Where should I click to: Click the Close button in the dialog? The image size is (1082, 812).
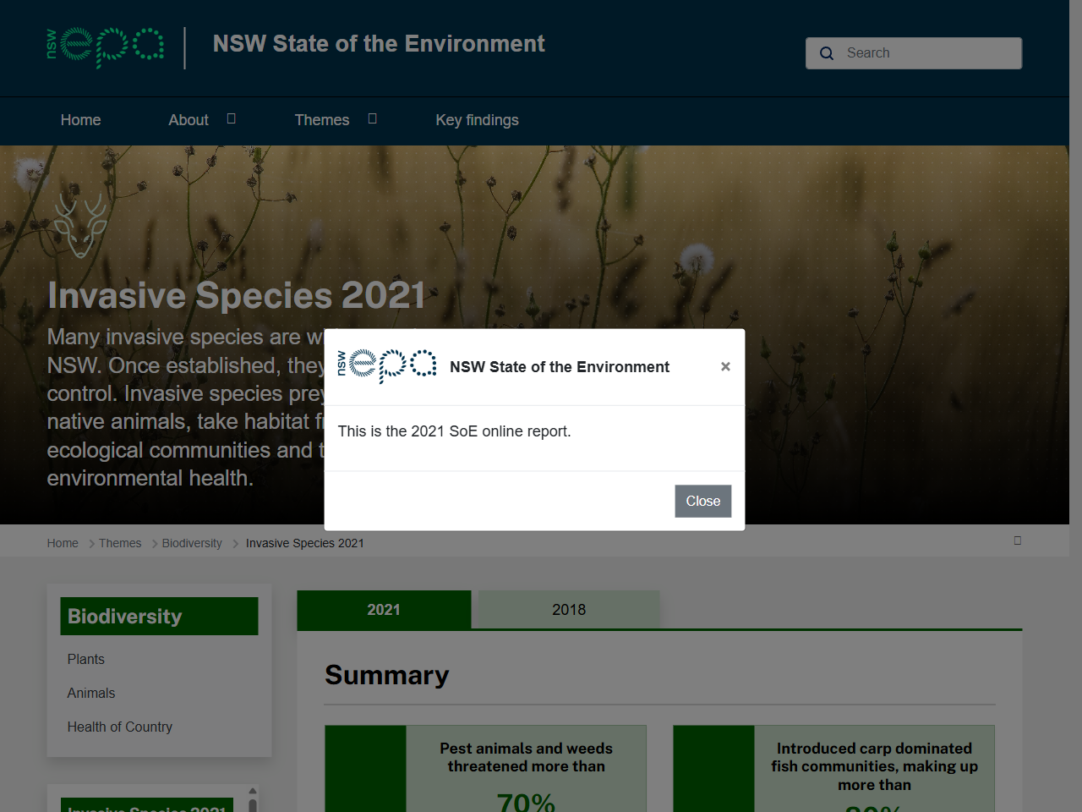702,501
